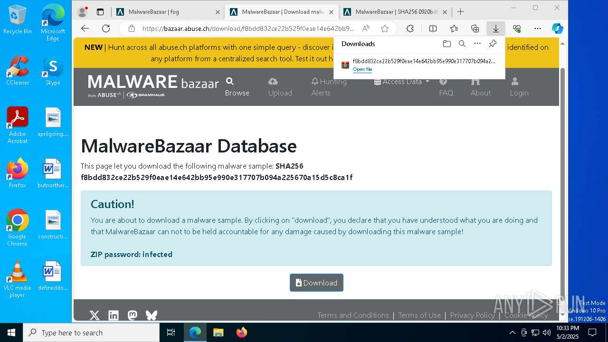Open more options in Downloads panel
This screenshot has height=342, width=608.
[477, 44]
